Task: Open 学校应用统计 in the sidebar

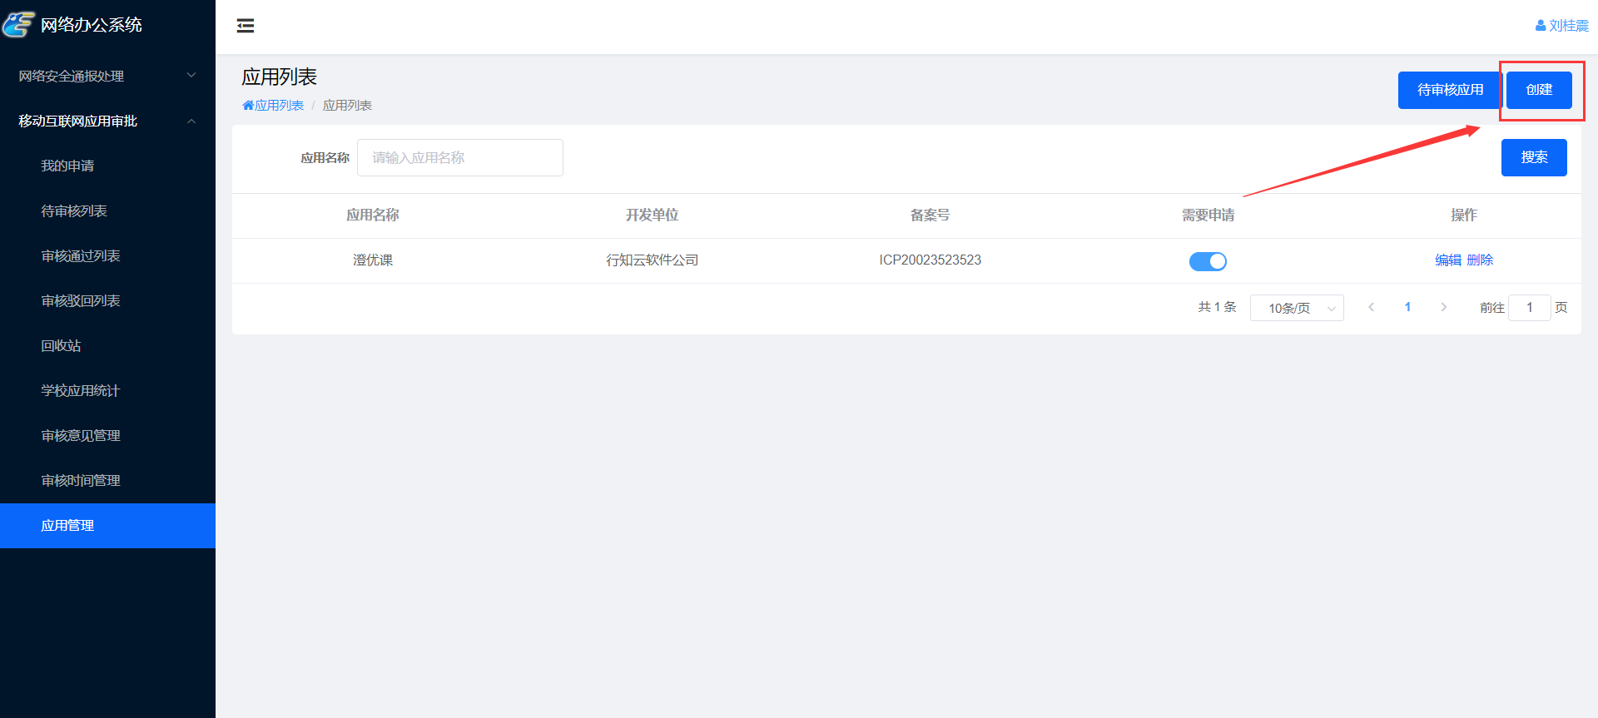Action: pos(107,390)
